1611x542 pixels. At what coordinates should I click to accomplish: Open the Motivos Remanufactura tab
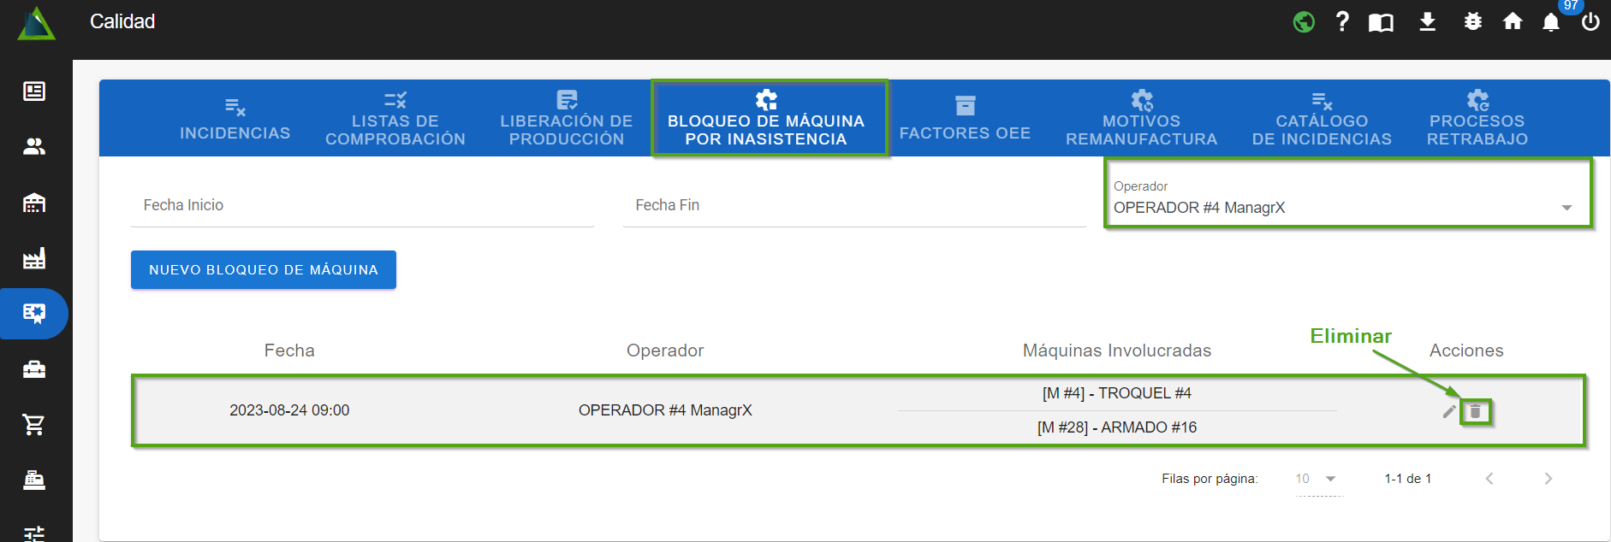[x=1141, y=120]
